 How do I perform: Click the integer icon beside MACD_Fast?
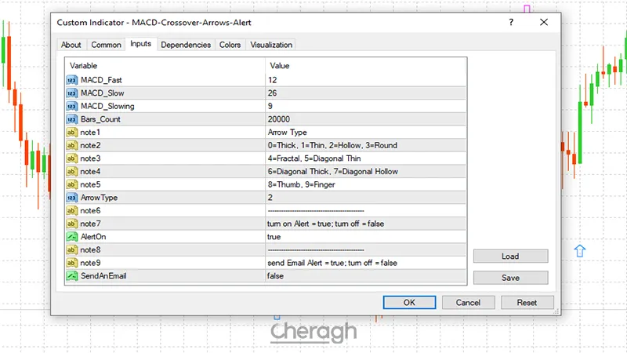tap(71, 80)
